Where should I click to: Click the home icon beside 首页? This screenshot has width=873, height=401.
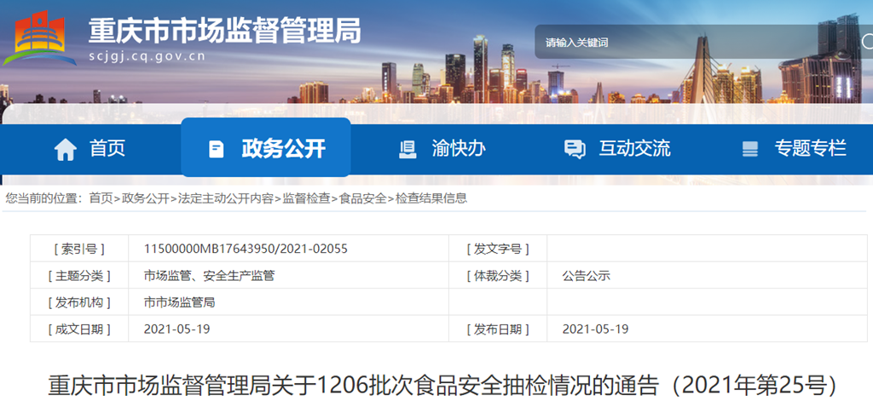tap(66, 150)
